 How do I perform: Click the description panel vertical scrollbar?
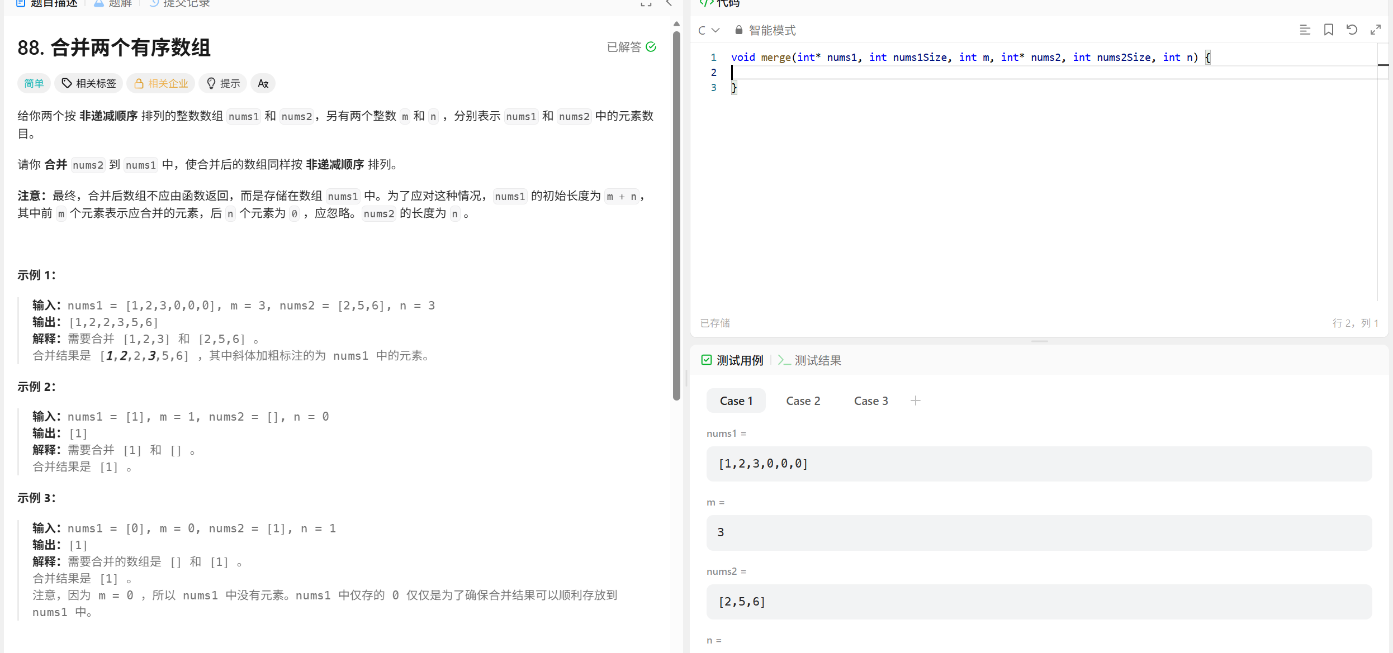(x=676, y=215)
